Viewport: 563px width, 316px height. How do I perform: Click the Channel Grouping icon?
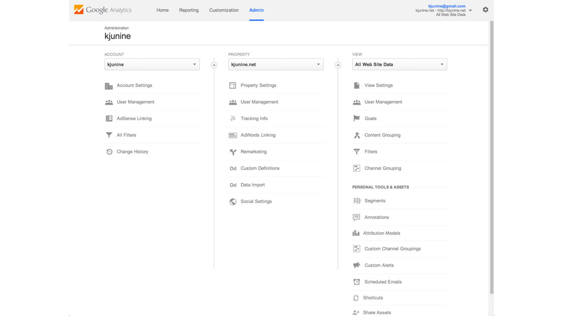pyautogui.click(x=356, y=168)
